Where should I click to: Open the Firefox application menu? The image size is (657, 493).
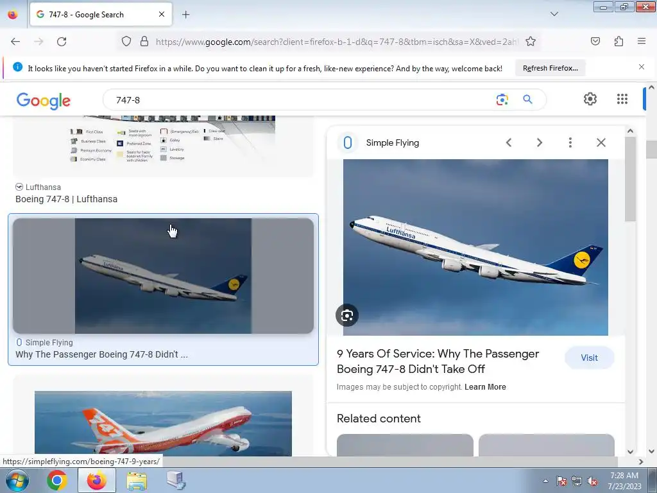click(642, 41)
